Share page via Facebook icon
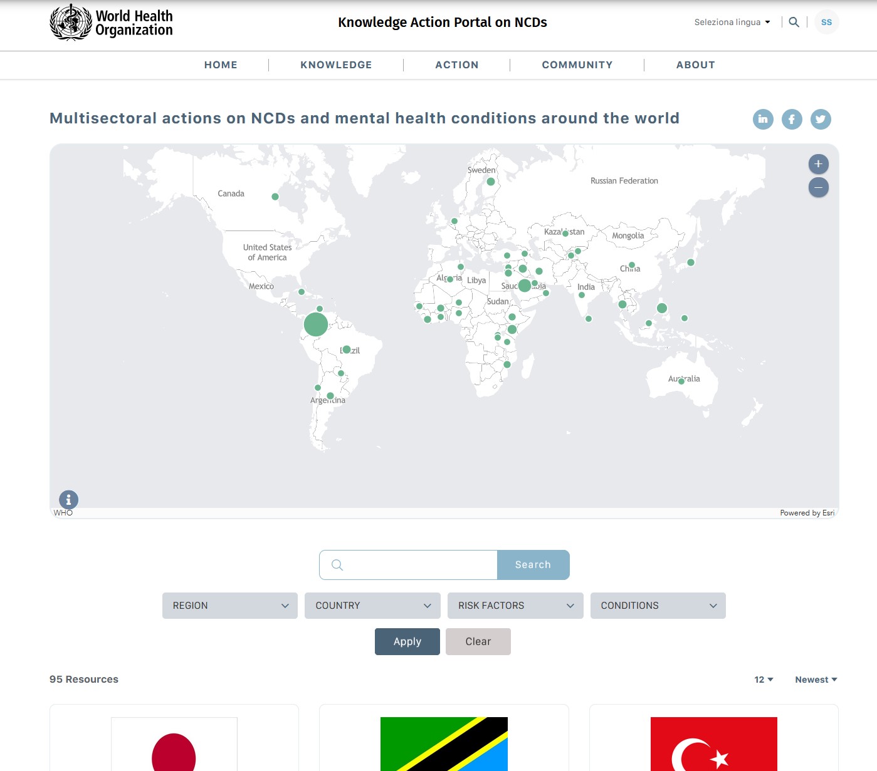The width and height of the screenshot is (877, 771). click(x=792, y=119)
